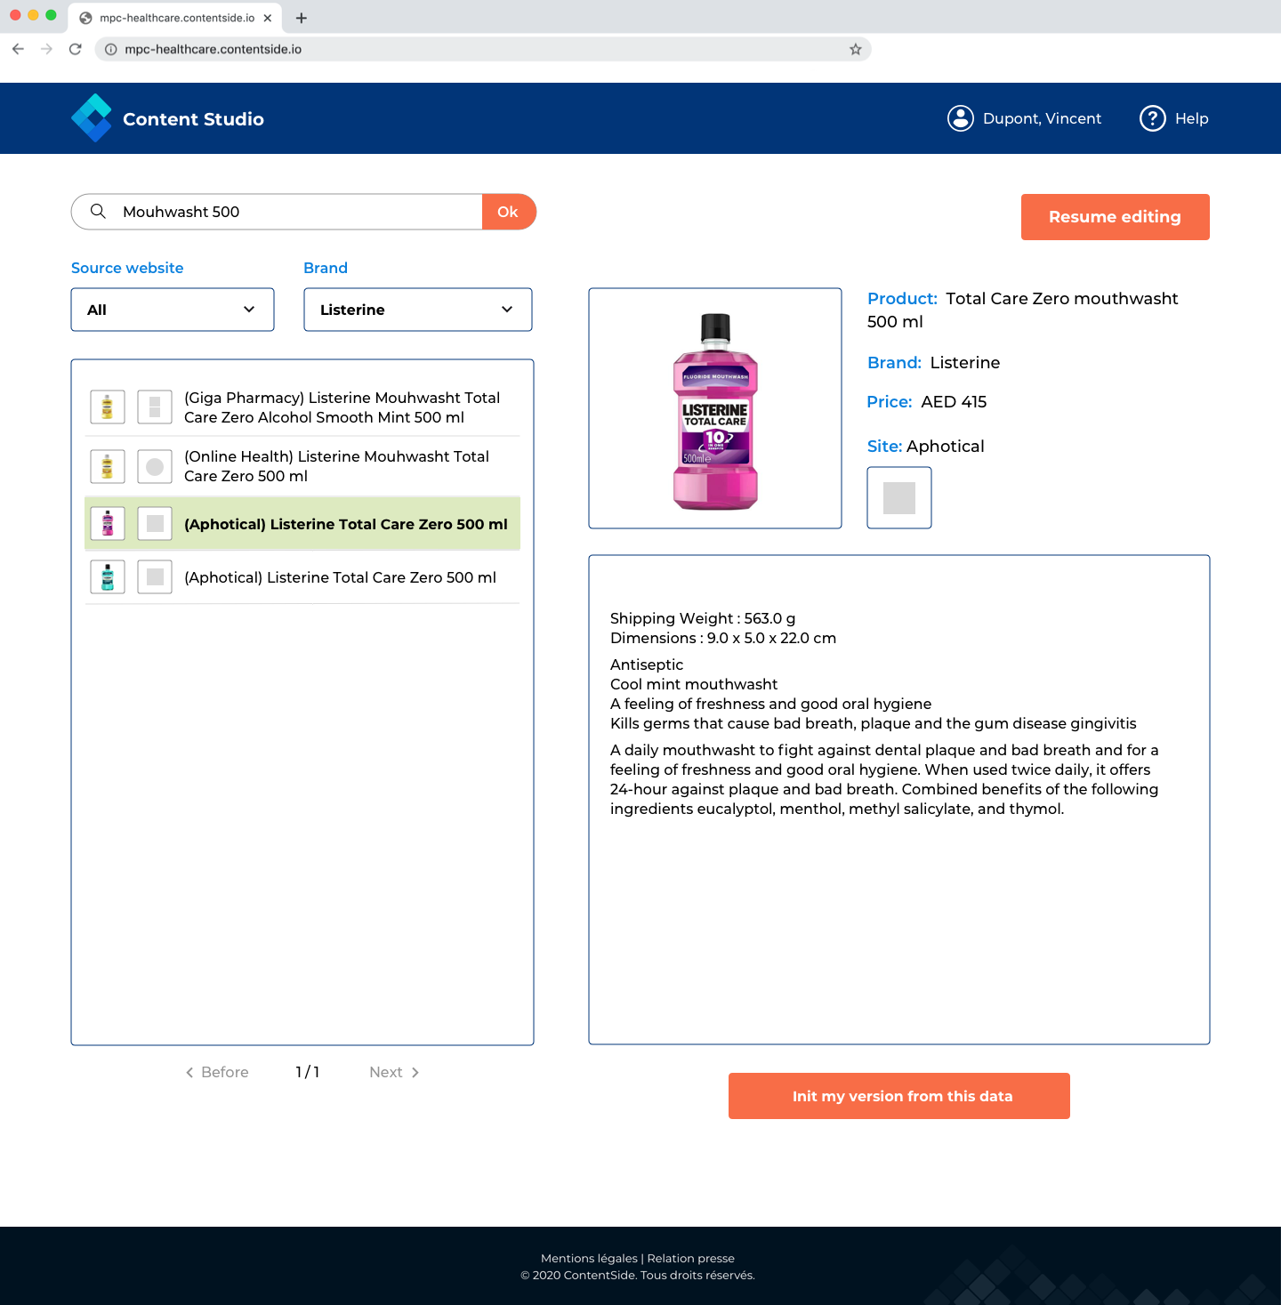Click the Relation presse footer link
Screen dimensions: 1281x1305
691,1258
